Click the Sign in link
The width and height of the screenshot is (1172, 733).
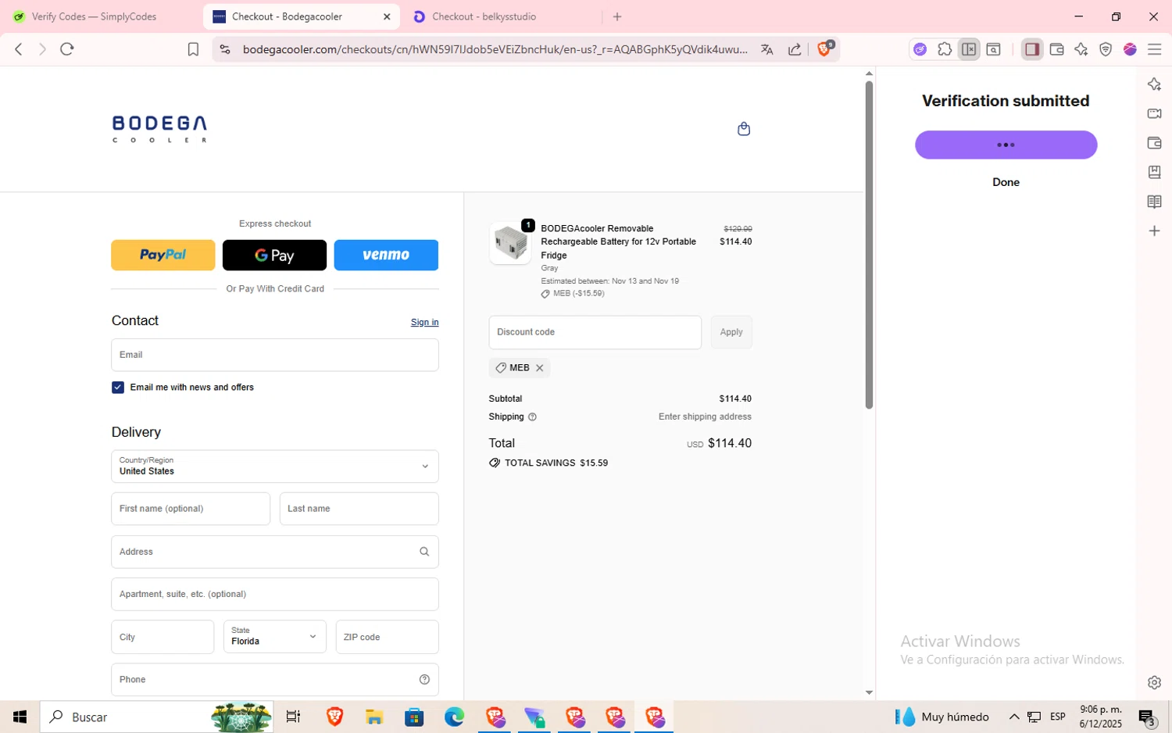(424, 322)
